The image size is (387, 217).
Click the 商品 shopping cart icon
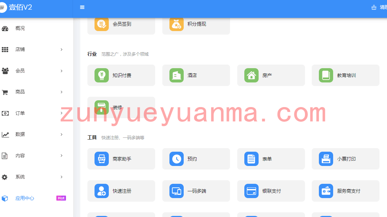[5, 92]
